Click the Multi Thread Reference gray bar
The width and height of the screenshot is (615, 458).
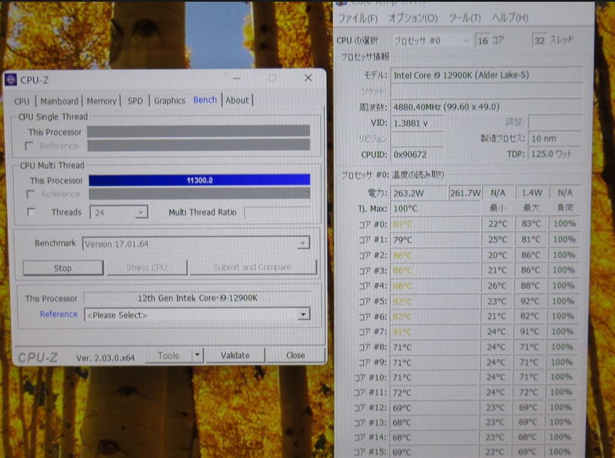[x=199, y=194]
